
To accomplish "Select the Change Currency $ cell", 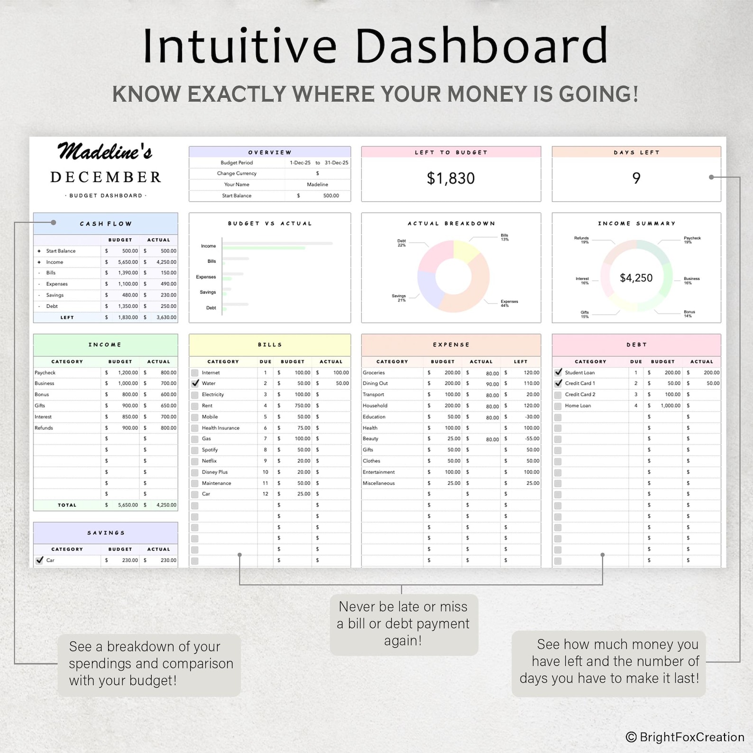I will (318, 174).
